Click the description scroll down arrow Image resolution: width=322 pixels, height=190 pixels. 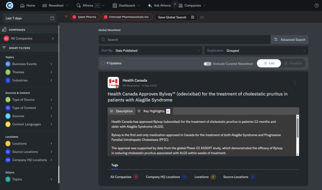click(297, 154)
